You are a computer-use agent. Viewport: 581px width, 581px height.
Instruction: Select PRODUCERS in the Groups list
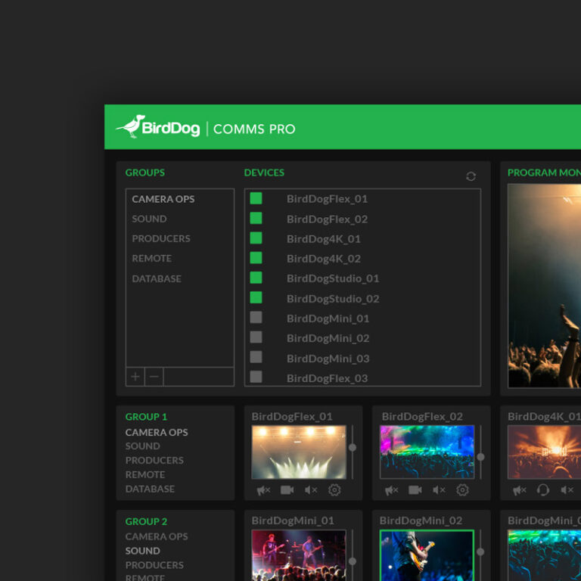pyautogui.click(x=160, y=238)
